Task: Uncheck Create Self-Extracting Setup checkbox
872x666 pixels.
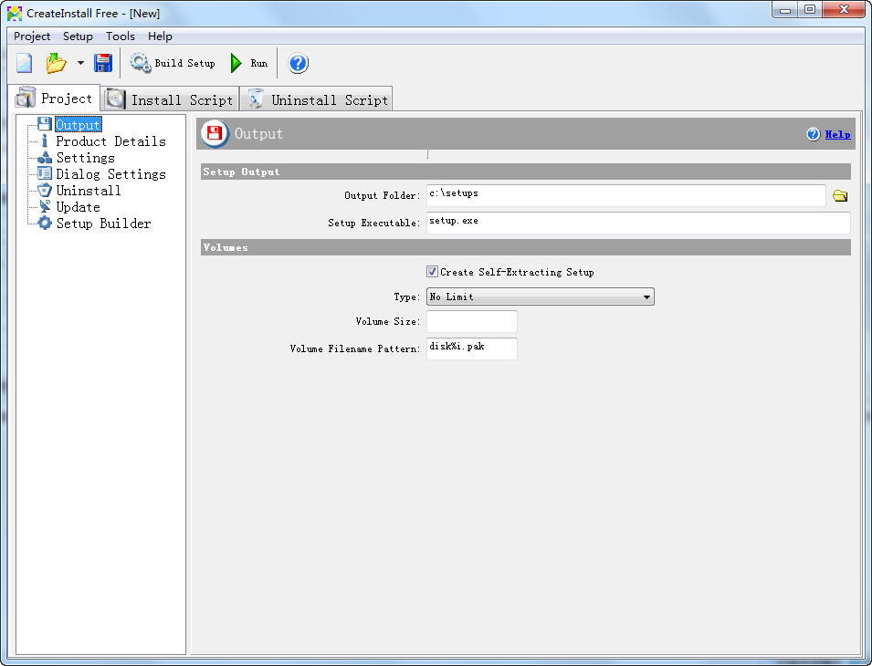Action: click(433, 272)
